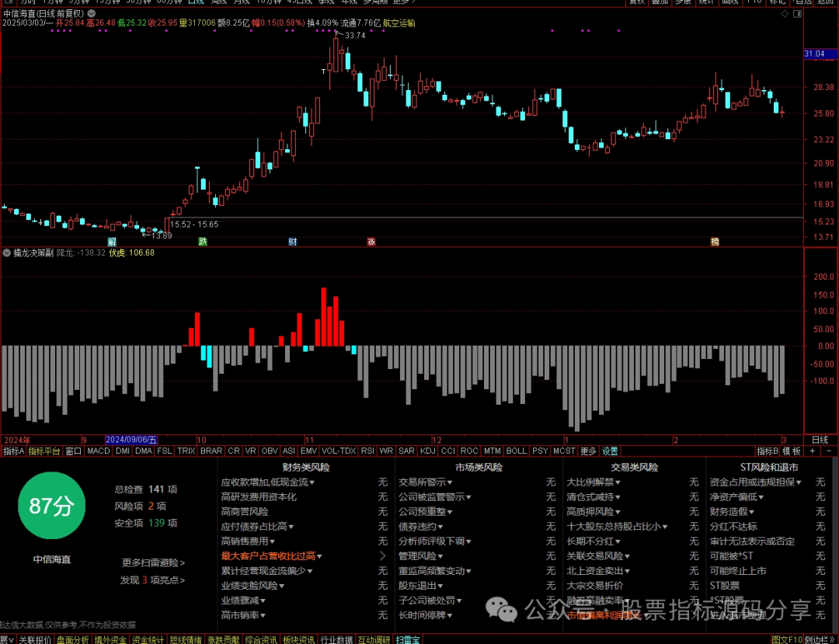
Task: Click 指标A on indicator bar
Action: [13, 451]
